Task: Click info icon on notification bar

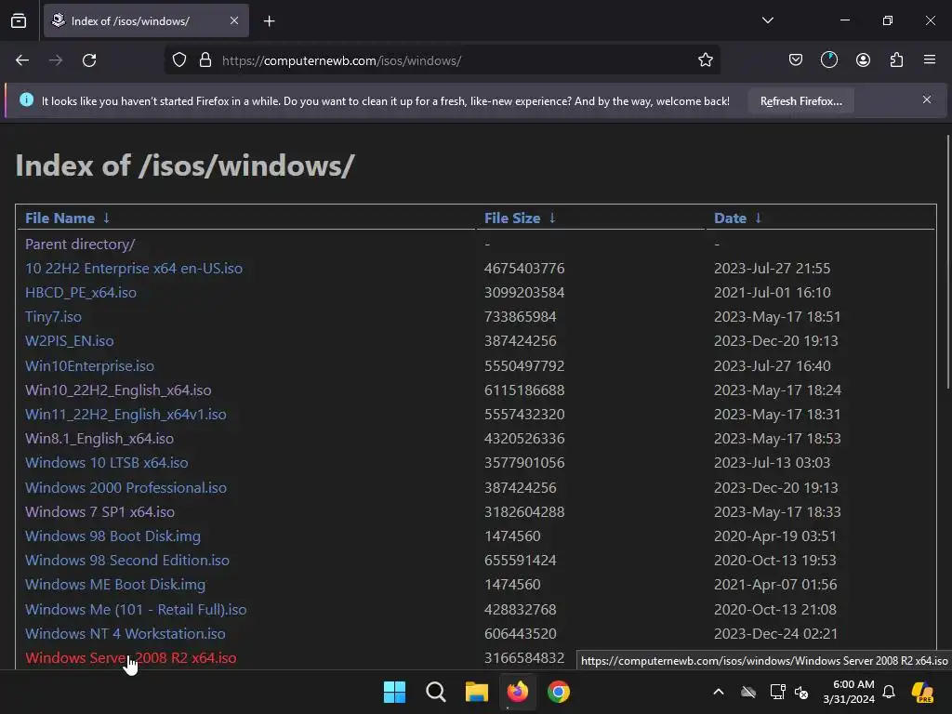Action: click(x=26, y=99)
